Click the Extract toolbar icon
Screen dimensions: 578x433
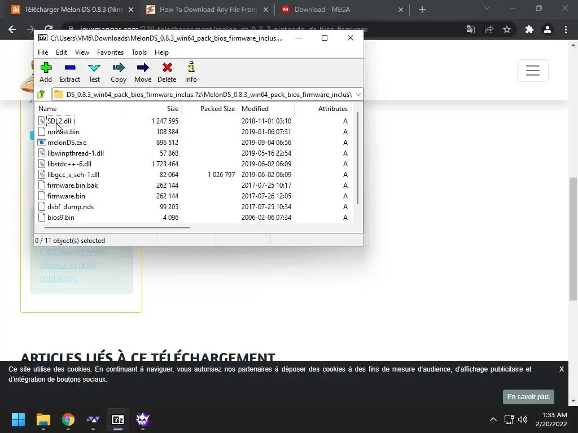[x=69, y=72]
